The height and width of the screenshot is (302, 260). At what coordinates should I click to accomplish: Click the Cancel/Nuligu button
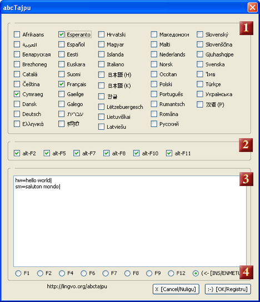pos(176,289)
